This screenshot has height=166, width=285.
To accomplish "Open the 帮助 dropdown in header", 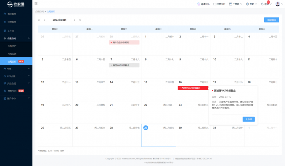I will coord(251,4).
